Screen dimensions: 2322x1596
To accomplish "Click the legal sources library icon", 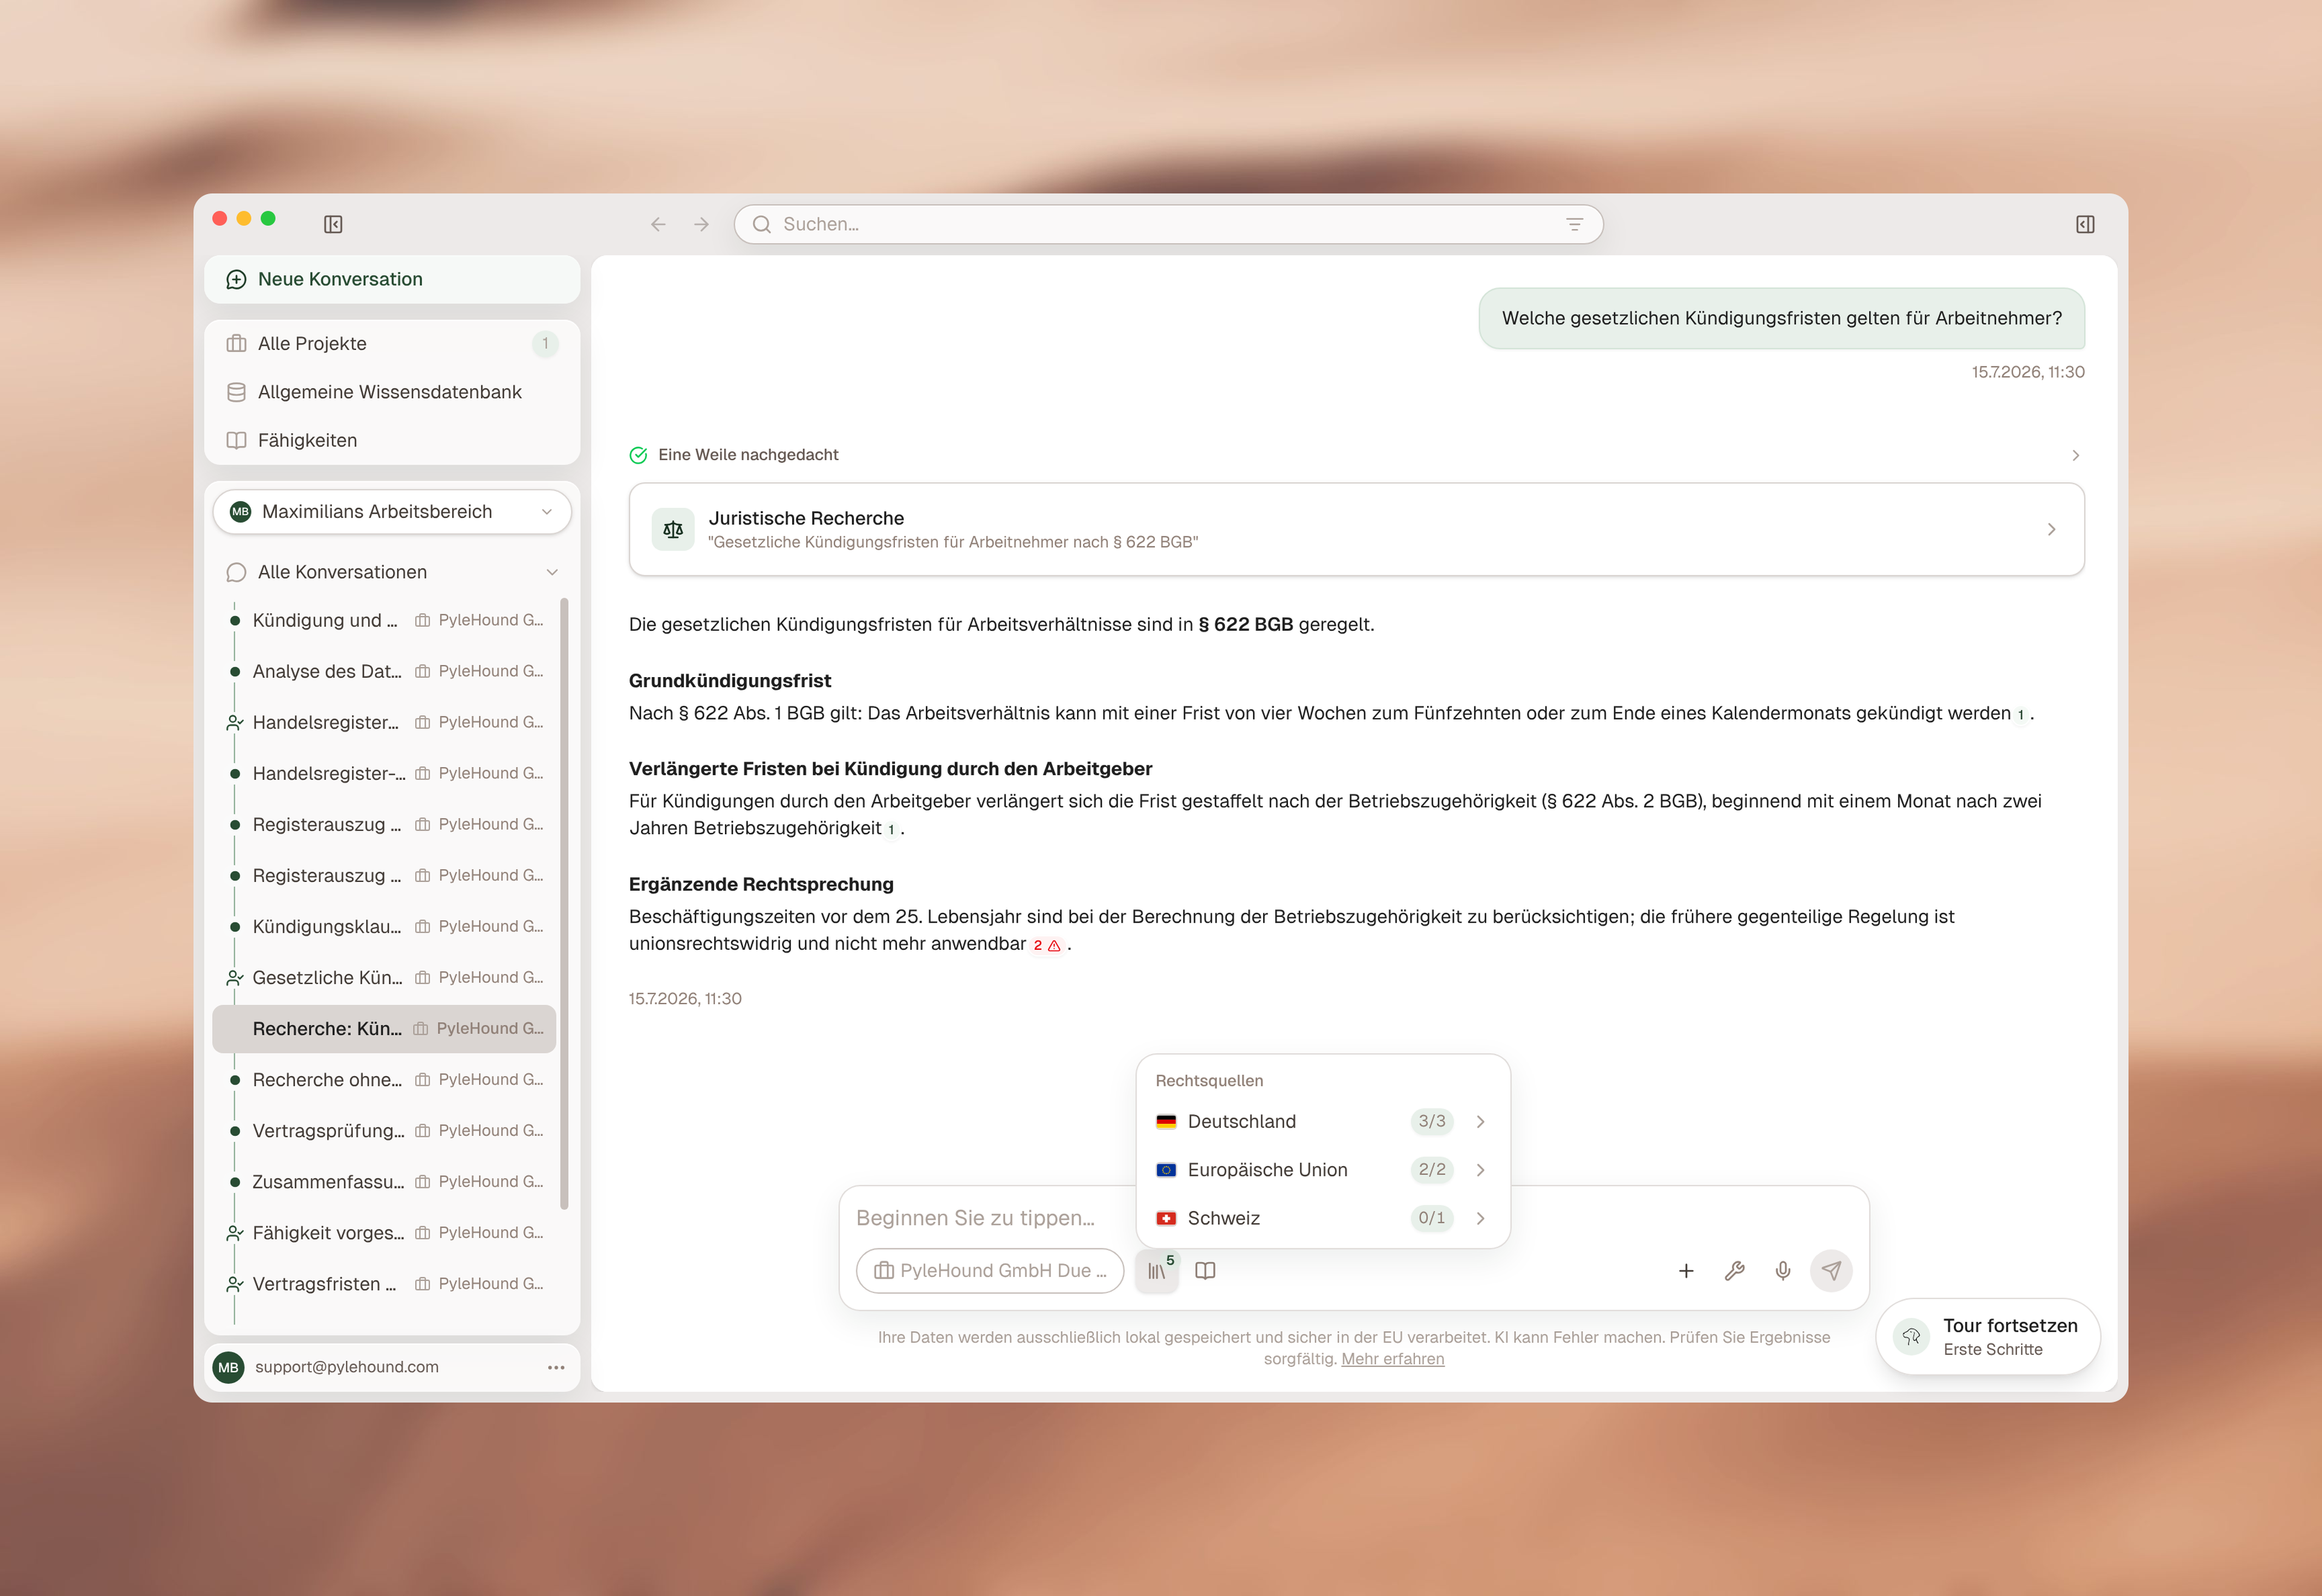I will [1157, 1270].
